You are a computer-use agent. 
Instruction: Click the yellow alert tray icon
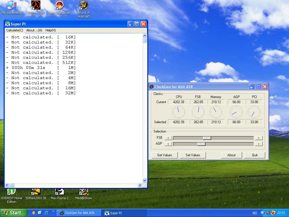click(x=273, y=213)
